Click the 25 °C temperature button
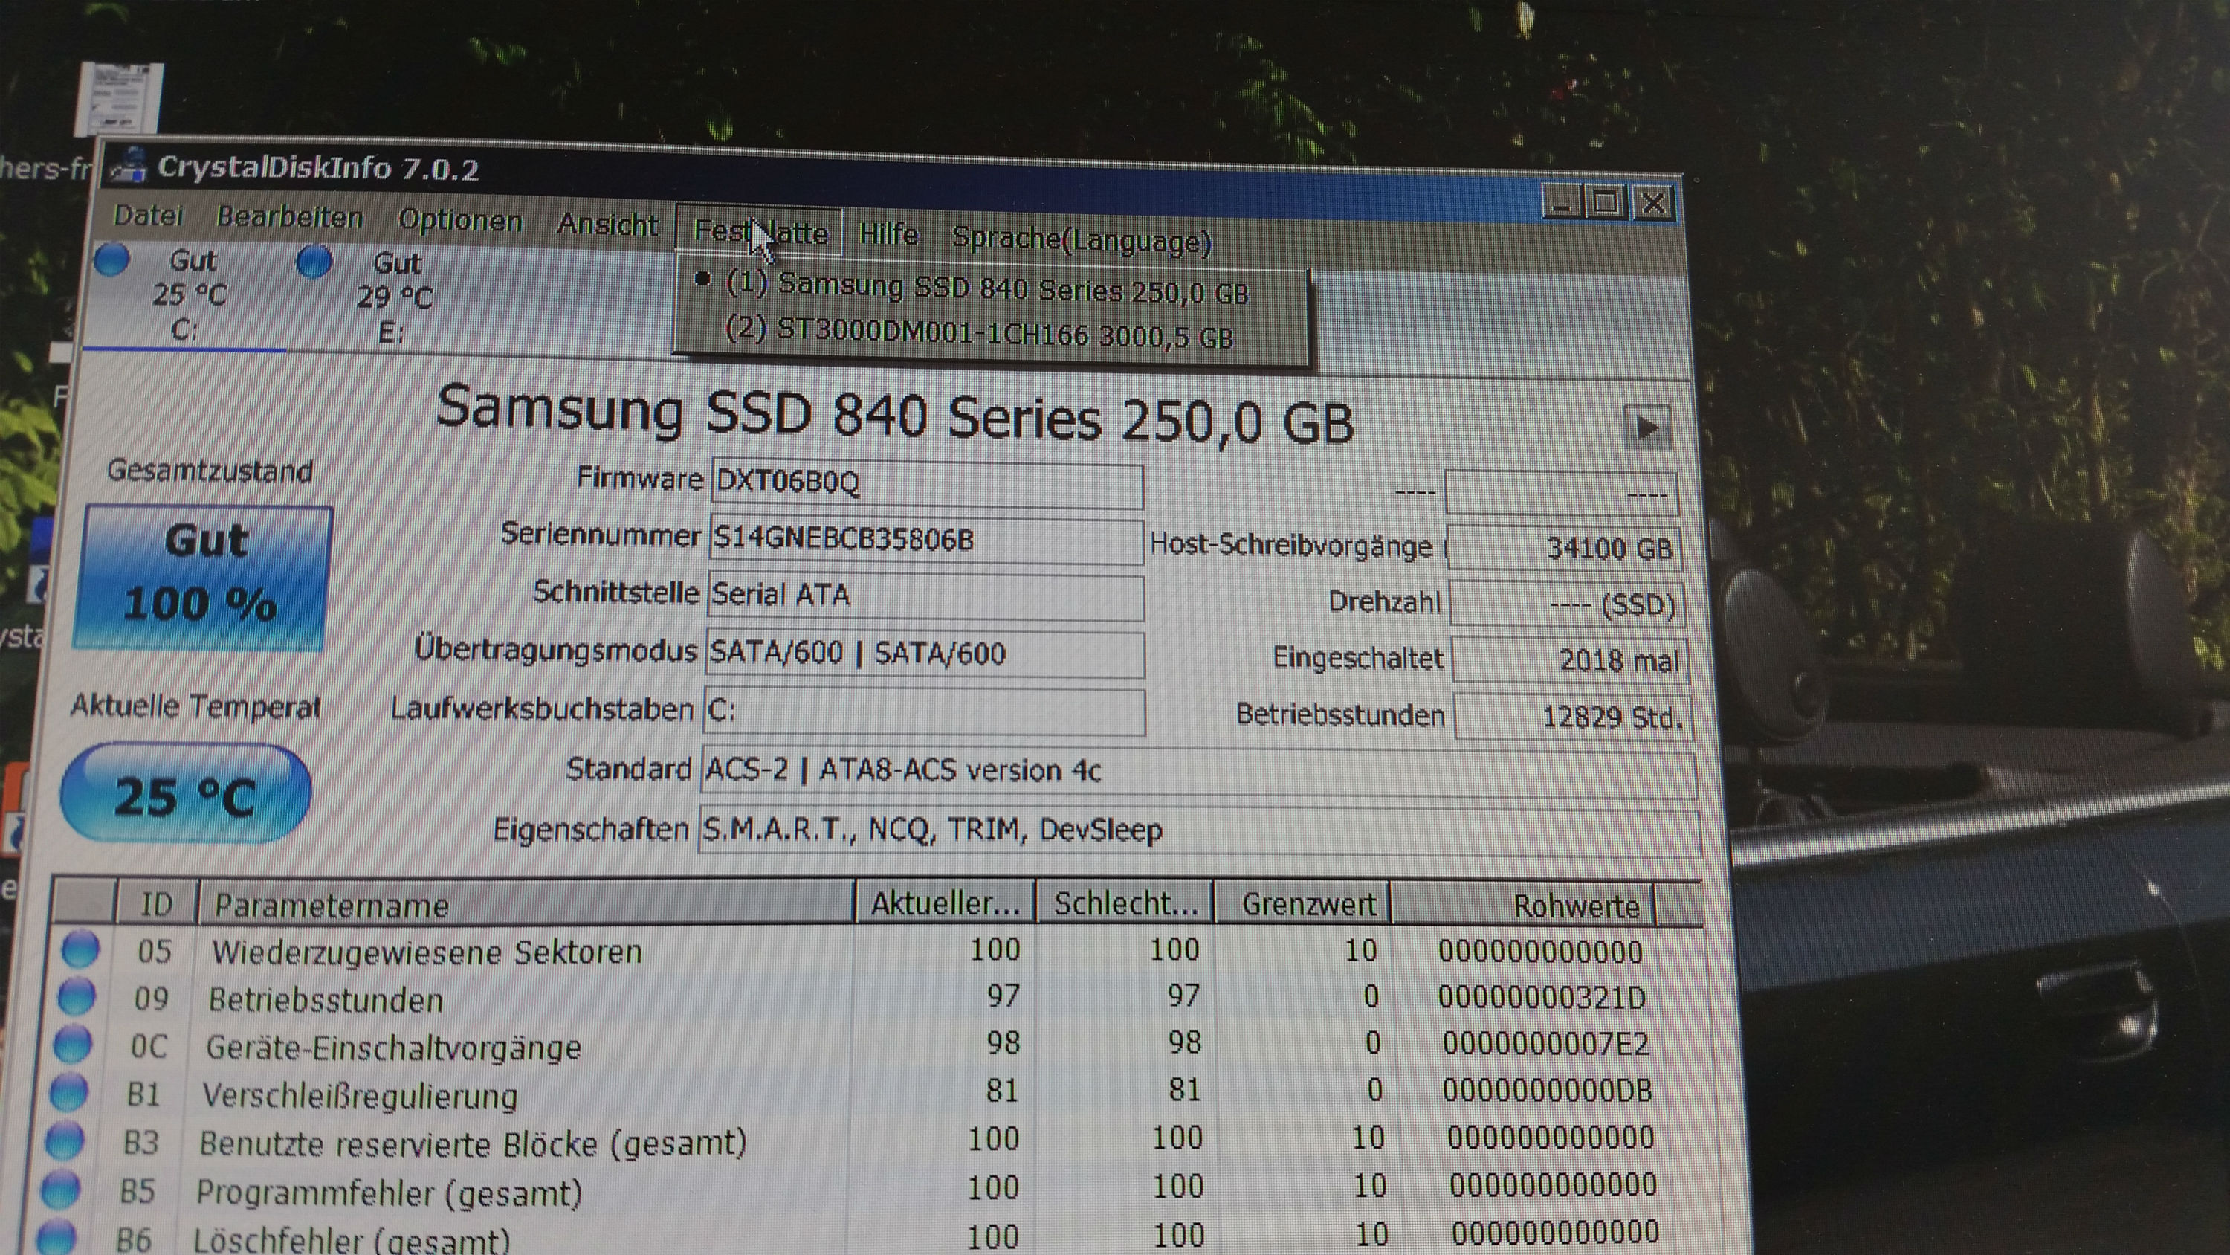Viewport: 2230px width, 1255px height. click(185, 793)
